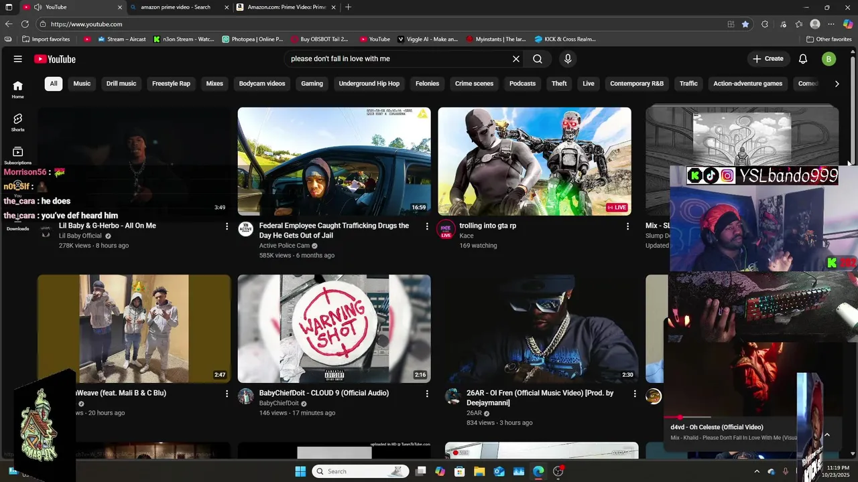Open Subscriptions from the sidebar
The width and height of the screenshot is (858, 482).
pyautogui.click(x=18, y=155)
